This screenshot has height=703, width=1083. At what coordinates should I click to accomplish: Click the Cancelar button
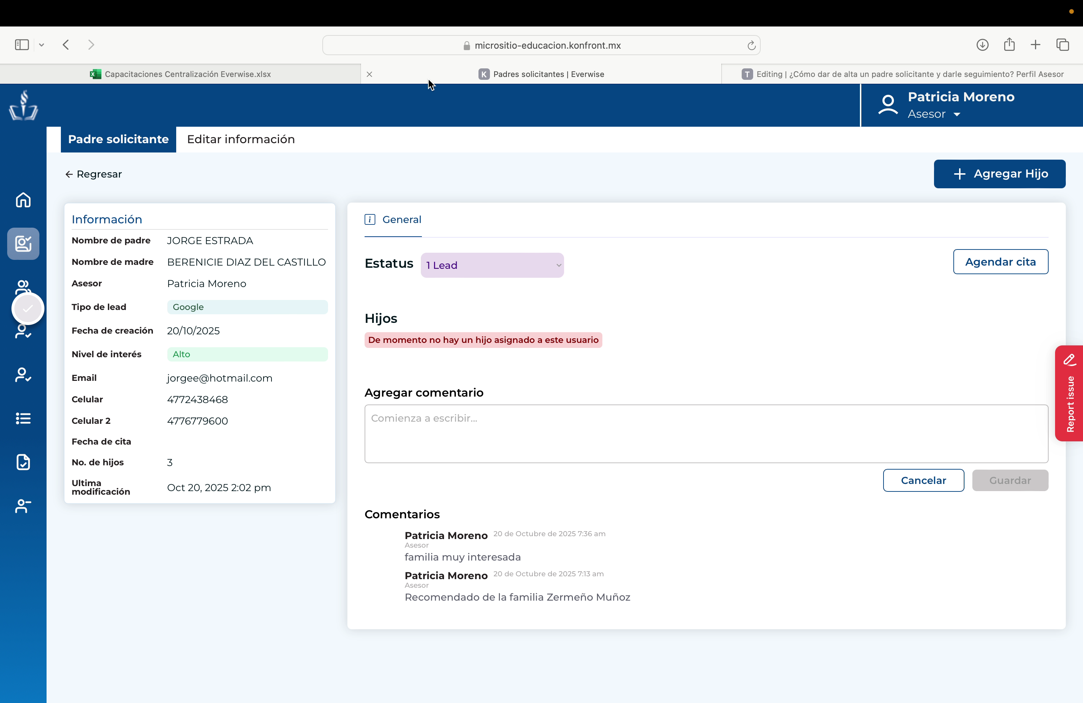pos(923,480)
